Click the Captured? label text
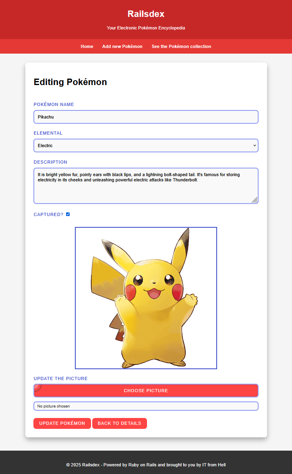 (48, 214)
